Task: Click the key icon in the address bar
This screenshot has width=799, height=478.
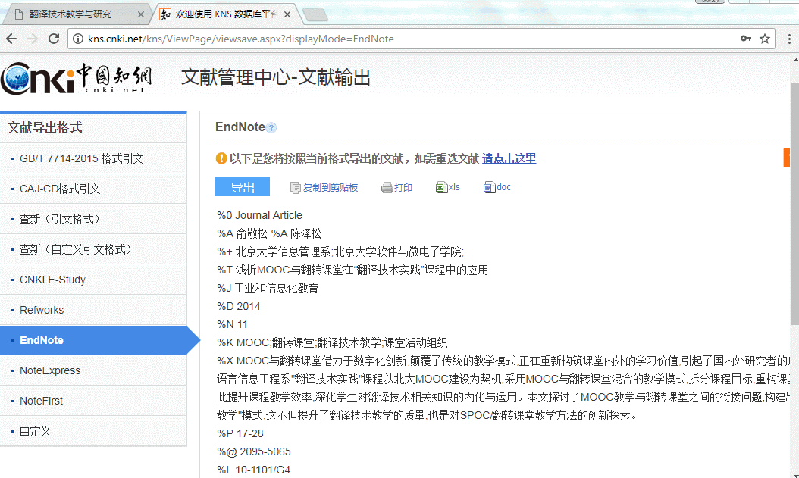Action: tap(747, 38)
